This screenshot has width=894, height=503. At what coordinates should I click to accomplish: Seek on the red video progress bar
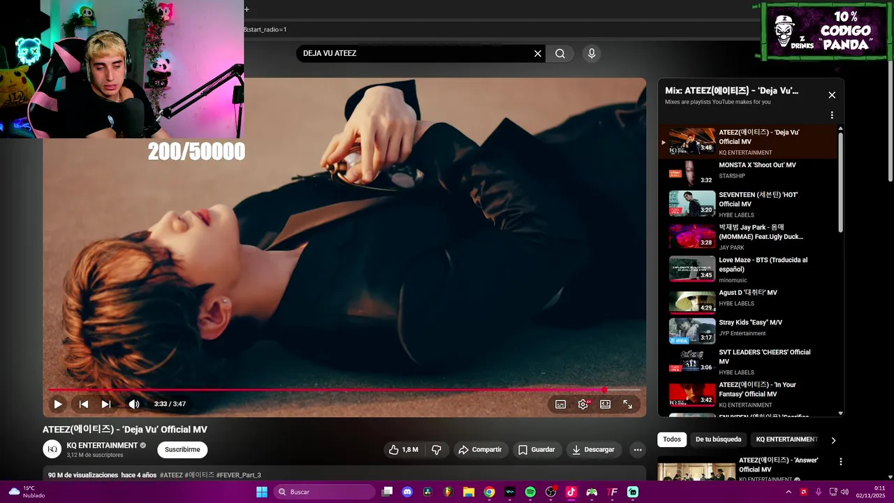[344, 390]
